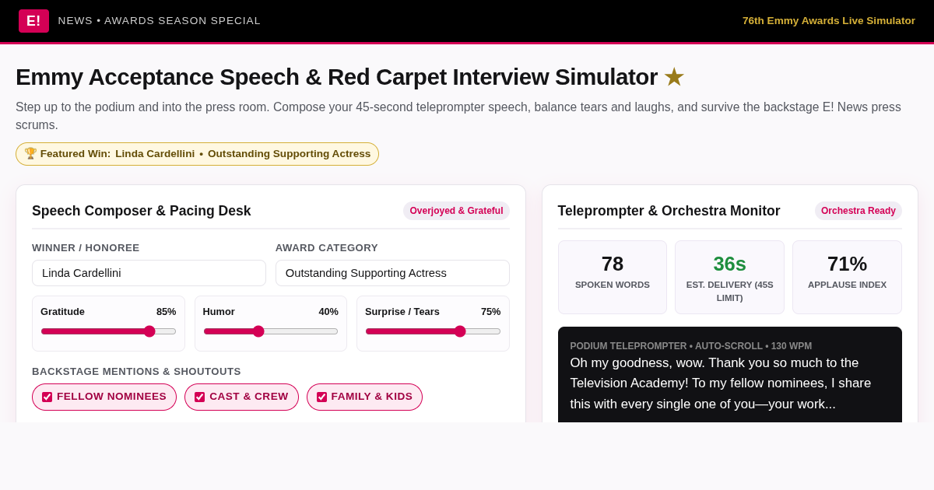Click the News • Awards Season Special text
The width and height of the screenshot is (934, 490).
click(160, 21)
